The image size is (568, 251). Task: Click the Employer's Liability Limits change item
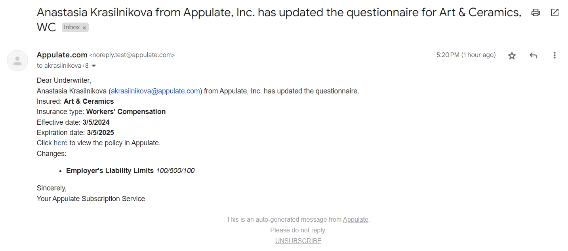pyautogui.click(x=110, y=171)
